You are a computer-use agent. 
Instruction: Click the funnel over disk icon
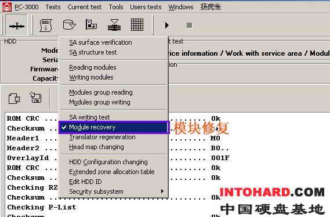[x=114, y=25]
